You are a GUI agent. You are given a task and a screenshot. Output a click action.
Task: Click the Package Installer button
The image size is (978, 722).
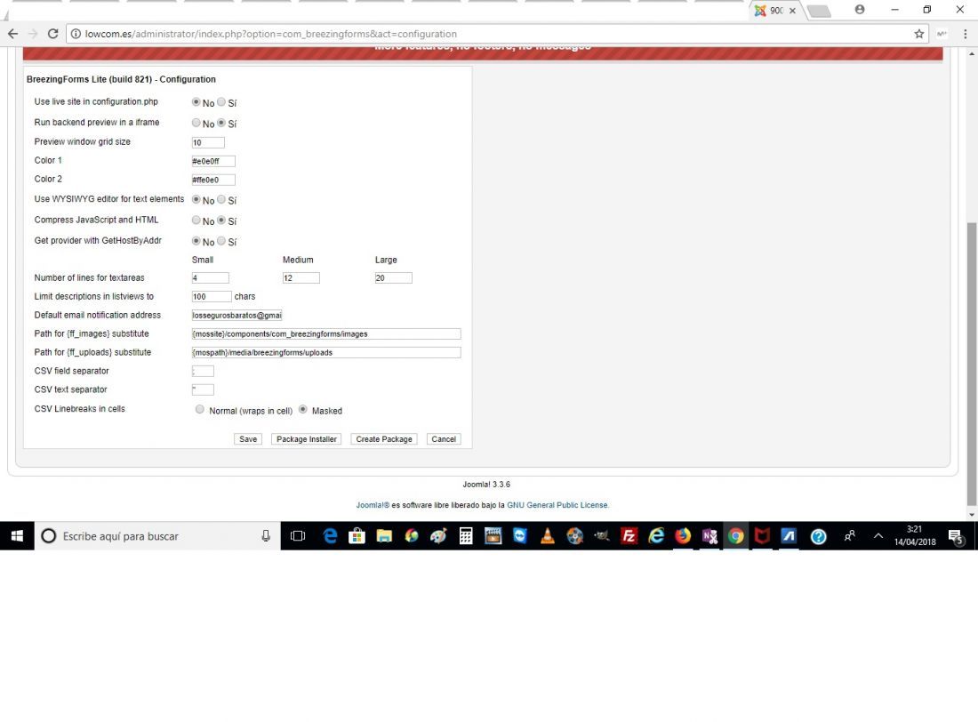(x=306, y=439)
